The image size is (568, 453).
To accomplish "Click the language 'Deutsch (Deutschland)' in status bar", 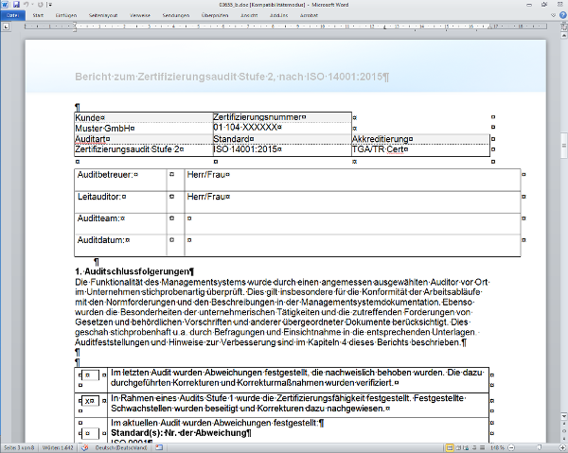I will (123, 447).
